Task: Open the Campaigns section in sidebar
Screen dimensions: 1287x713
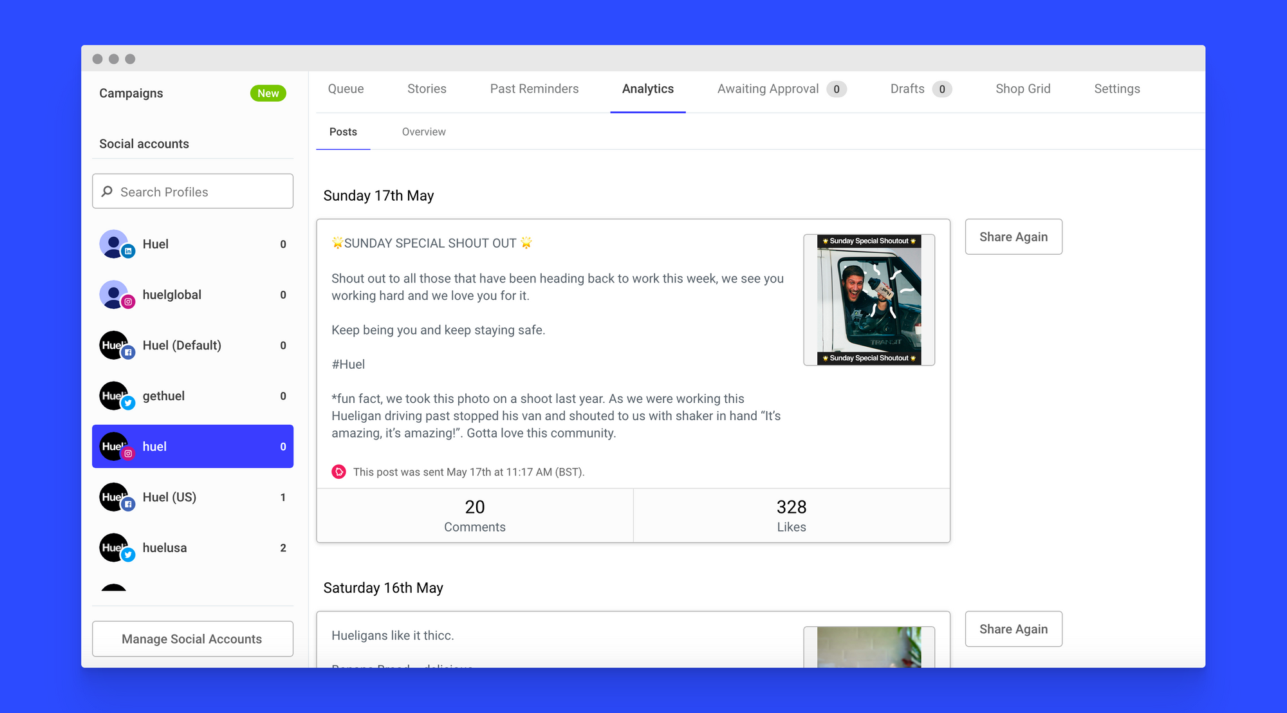Action: pos(131,93)
